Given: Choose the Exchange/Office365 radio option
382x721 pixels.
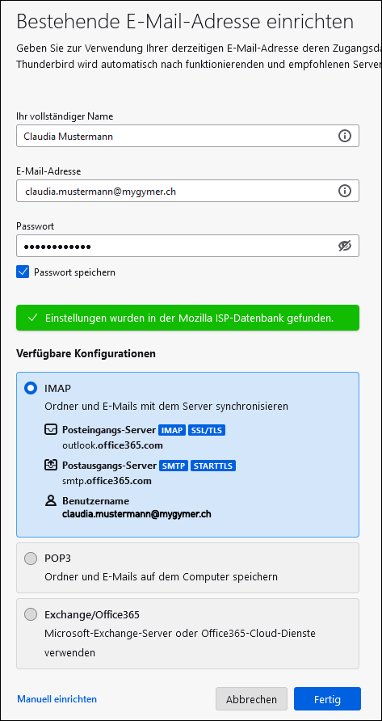Looking at the screenshot, I should (x=31, y=614).
